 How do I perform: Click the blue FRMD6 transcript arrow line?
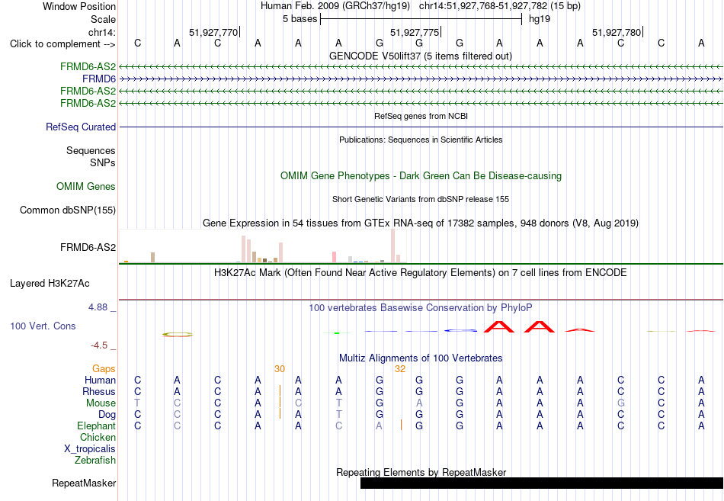coord(421,79)
